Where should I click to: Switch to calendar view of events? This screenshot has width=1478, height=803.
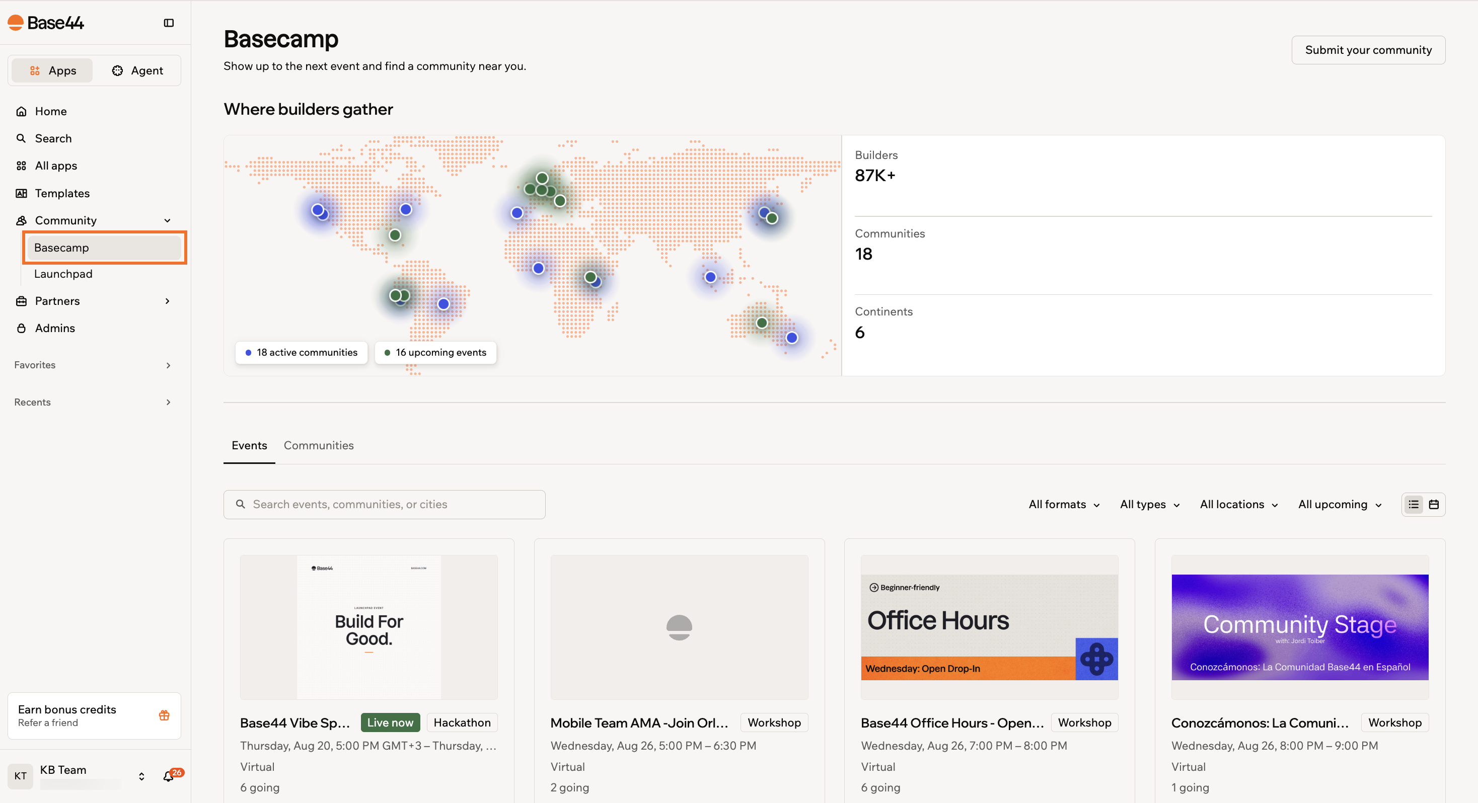click(1434, 505)
